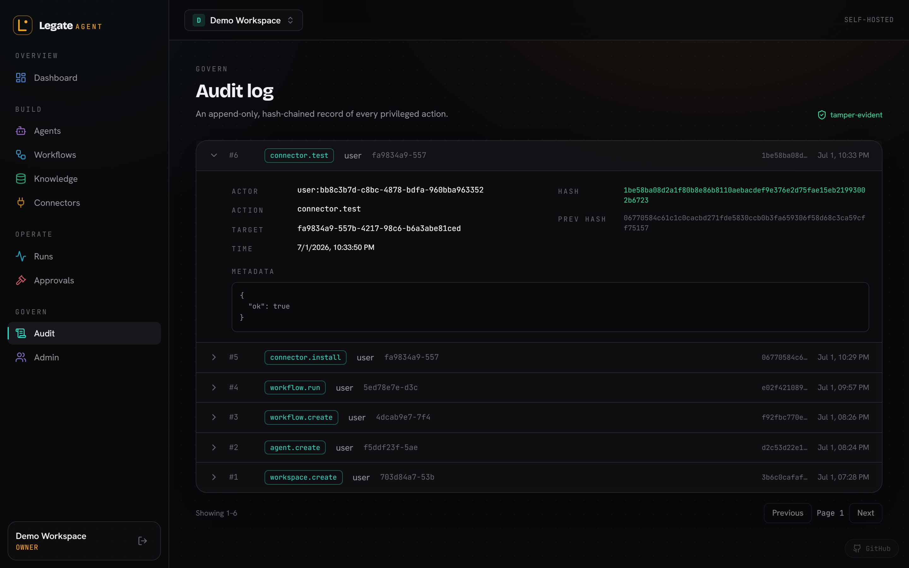Click the connector.install action badge
The width and height of the screenshot is (909, 568).
pyautogui.click(x=306, y=357)
